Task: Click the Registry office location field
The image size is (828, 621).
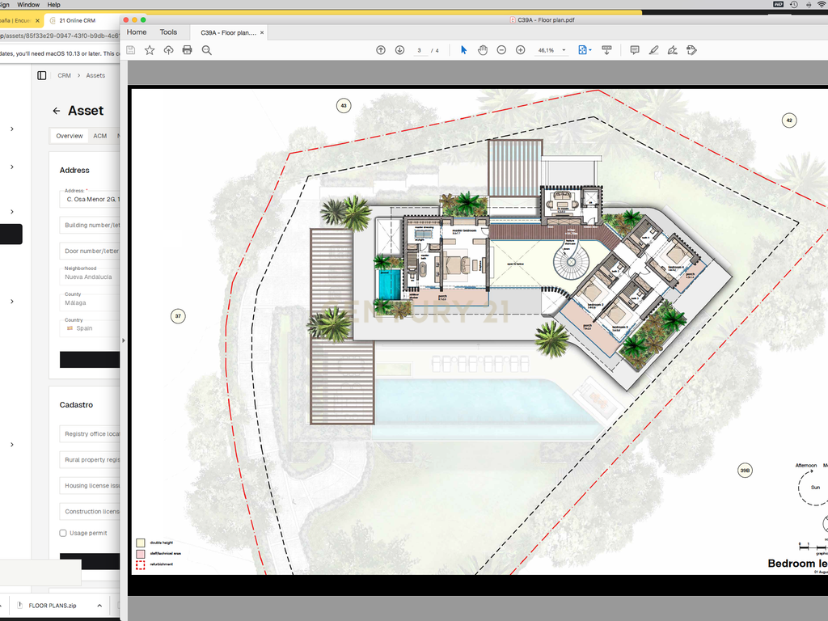Action: pos(90,433)
